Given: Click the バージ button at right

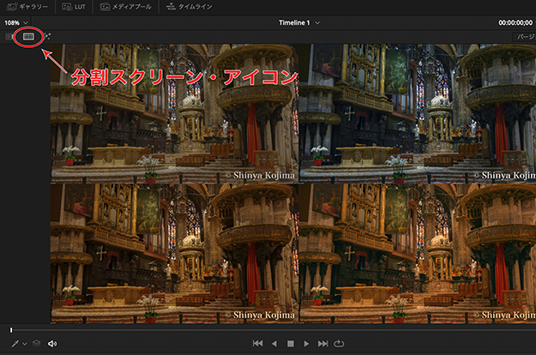Looking at the screenshot, I should (x=525, y=37).
